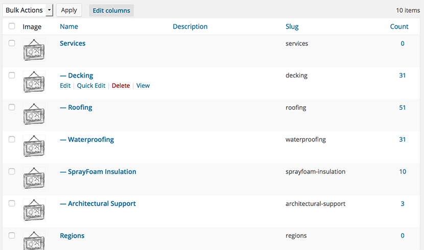Click the slug text 'decking'

point(296,76)
